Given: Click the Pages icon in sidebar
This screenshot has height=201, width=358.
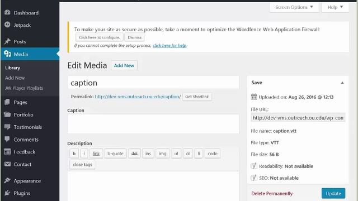Looking at the screenshot, I should point(7,102).
